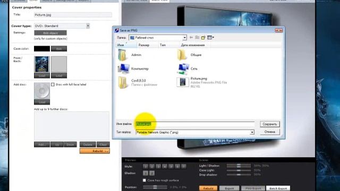The image size is (340, 191).
Task: Go back using the dialog's back arrow
Action: pyautogui.click(x=191, y=38)
